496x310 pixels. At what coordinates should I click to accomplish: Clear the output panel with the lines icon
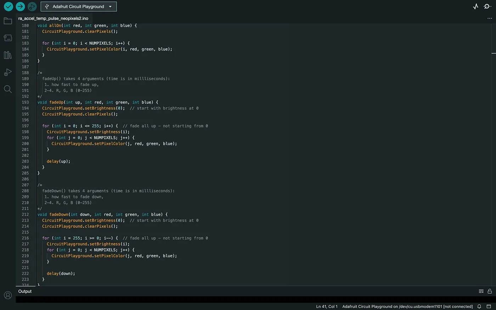click(481, 291)
